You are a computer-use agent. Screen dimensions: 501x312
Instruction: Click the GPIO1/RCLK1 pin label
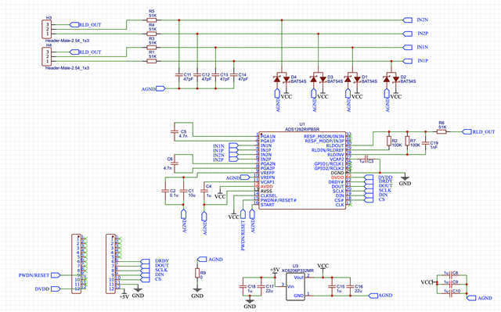329,163
